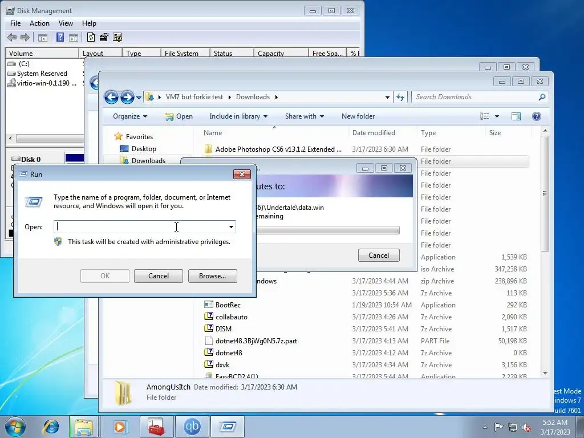
Task: Click Refresh icon in Disk Management toolbar
Action: [91, 37]
